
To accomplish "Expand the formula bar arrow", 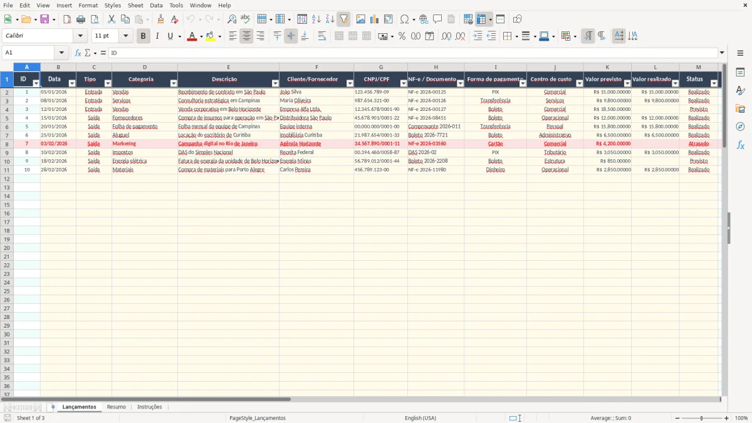I will pos(722,53).
